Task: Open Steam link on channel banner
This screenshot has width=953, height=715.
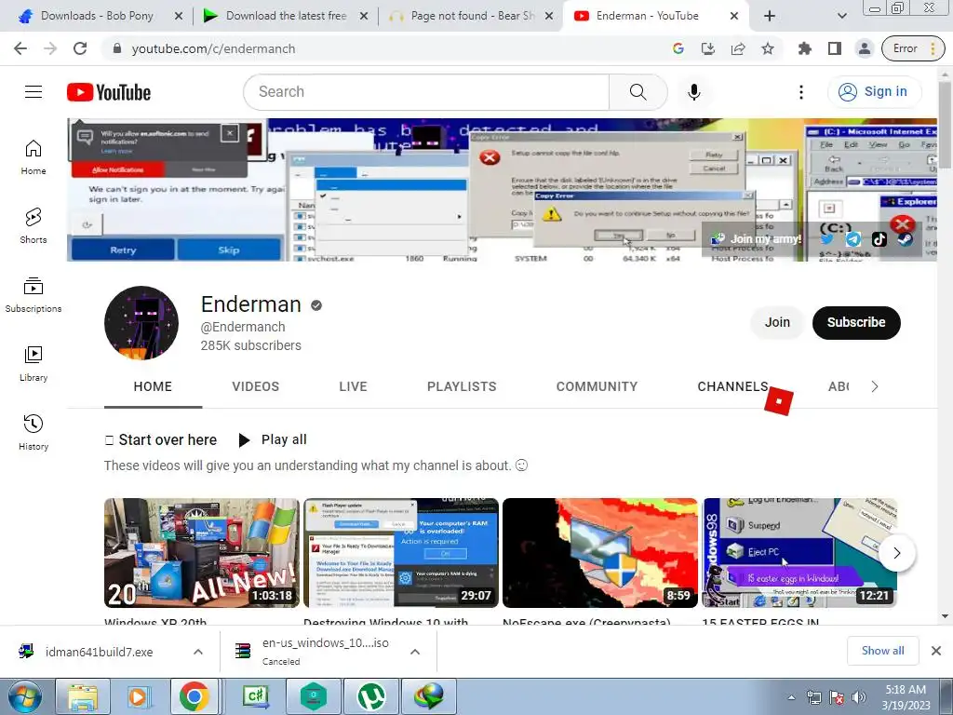Action: (905, 239)
